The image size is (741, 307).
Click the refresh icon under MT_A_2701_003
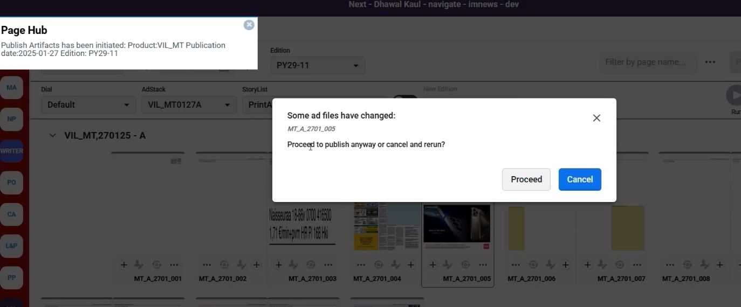coord(311,264)
